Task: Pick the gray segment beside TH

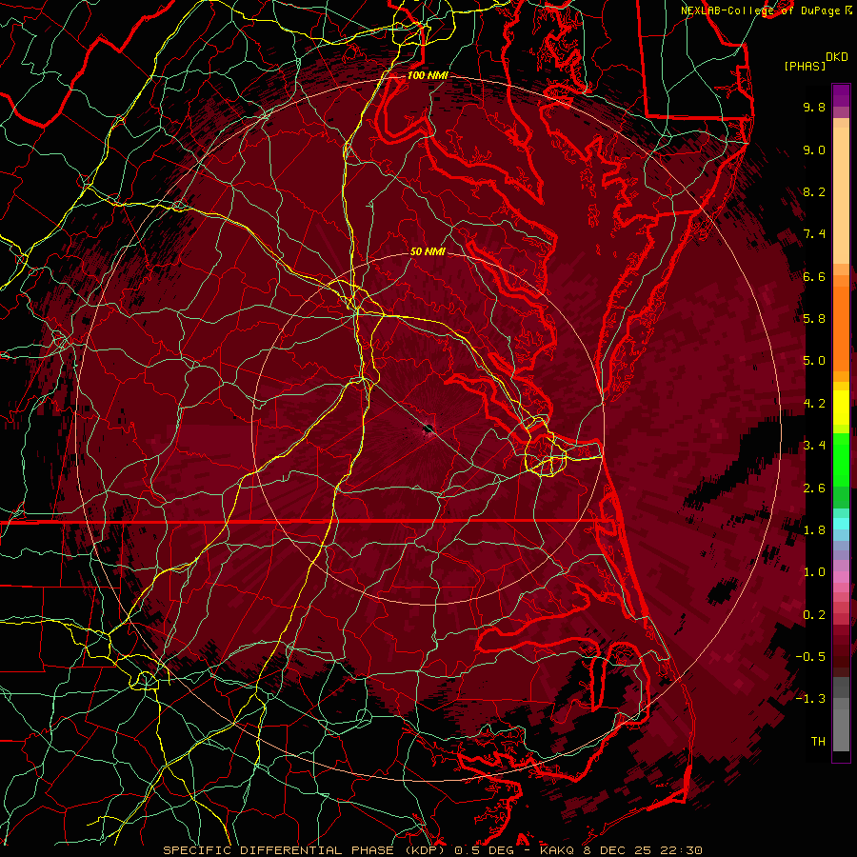Action: [x=841, y=732]
